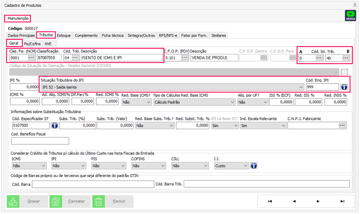
Task: Open the Vídeos tutorial icon
Action: [350, 15]
